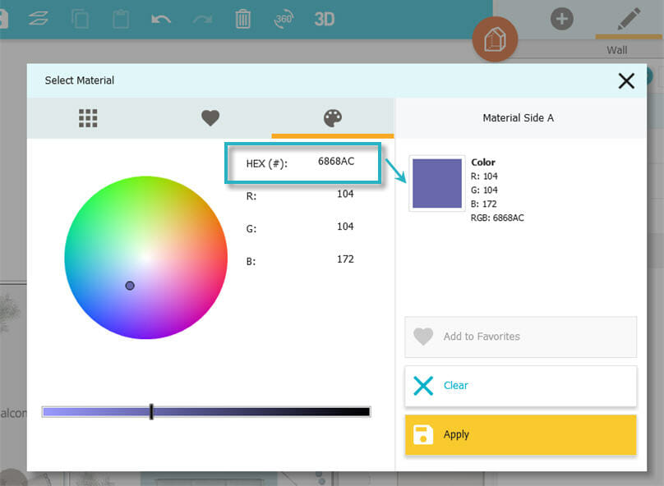Close the Select Material dialog

(626, 80)
